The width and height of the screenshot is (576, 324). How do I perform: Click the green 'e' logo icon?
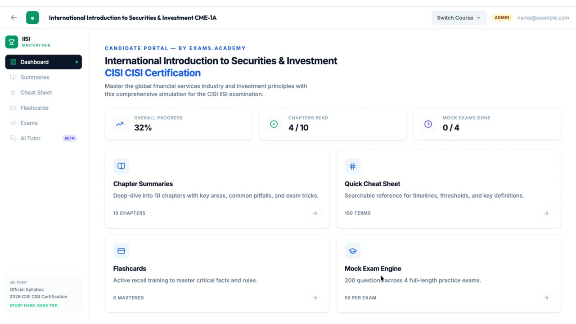[x=32, y=18]
